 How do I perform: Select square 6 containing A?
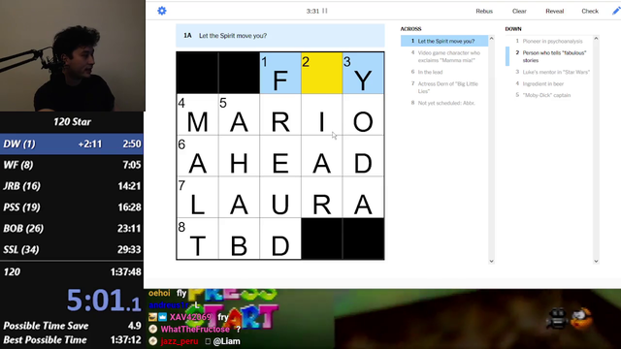197,156
